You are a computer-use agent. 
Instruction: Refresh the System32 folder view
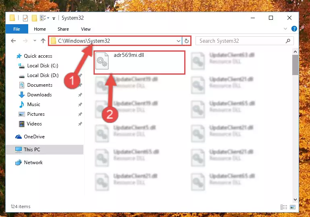186,41
